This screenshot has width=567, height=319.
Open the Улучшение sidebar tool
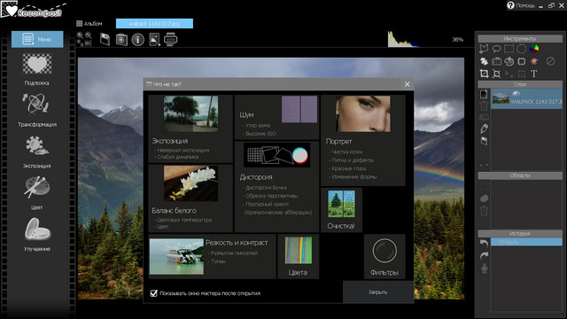point(37,234)
